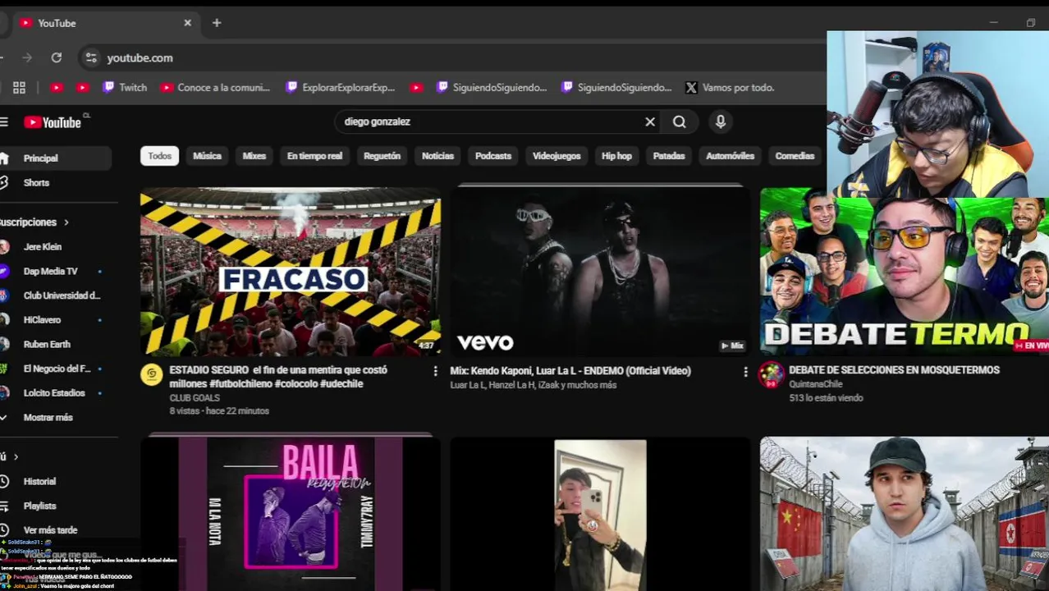Select the 'Patadas' filter chip
Image resolution: width=1049 pixels, height=591 pixels.
(x=669, y=156)
